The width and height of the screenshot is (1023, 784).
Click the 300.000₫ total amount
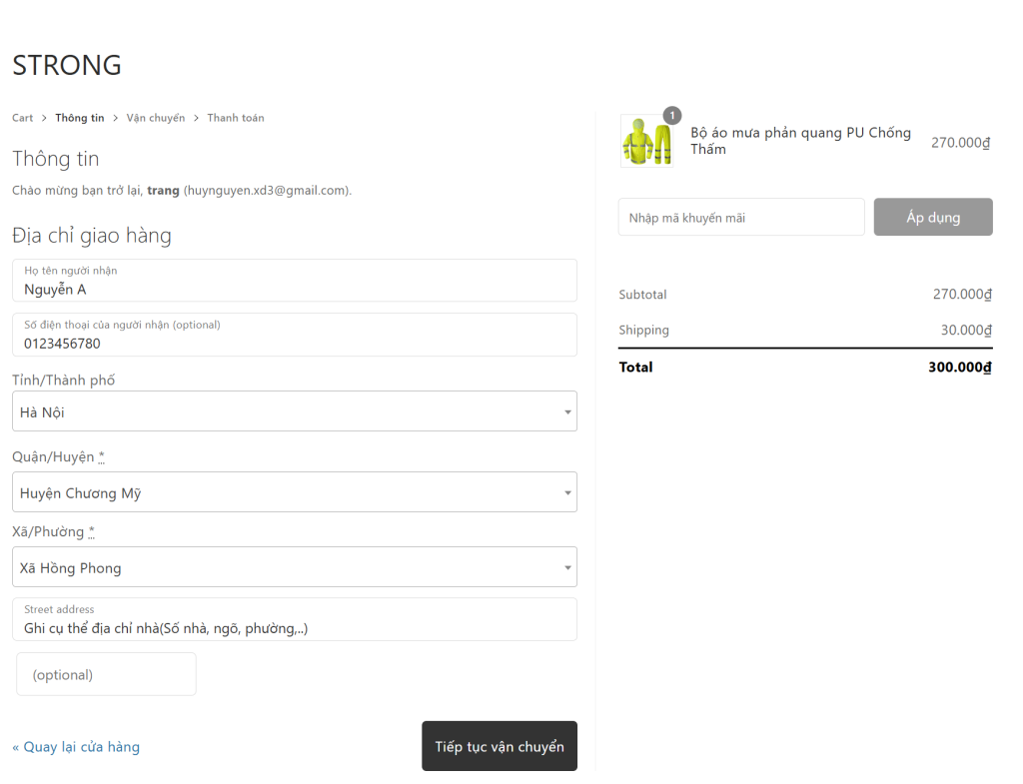(x=959, y=368)
